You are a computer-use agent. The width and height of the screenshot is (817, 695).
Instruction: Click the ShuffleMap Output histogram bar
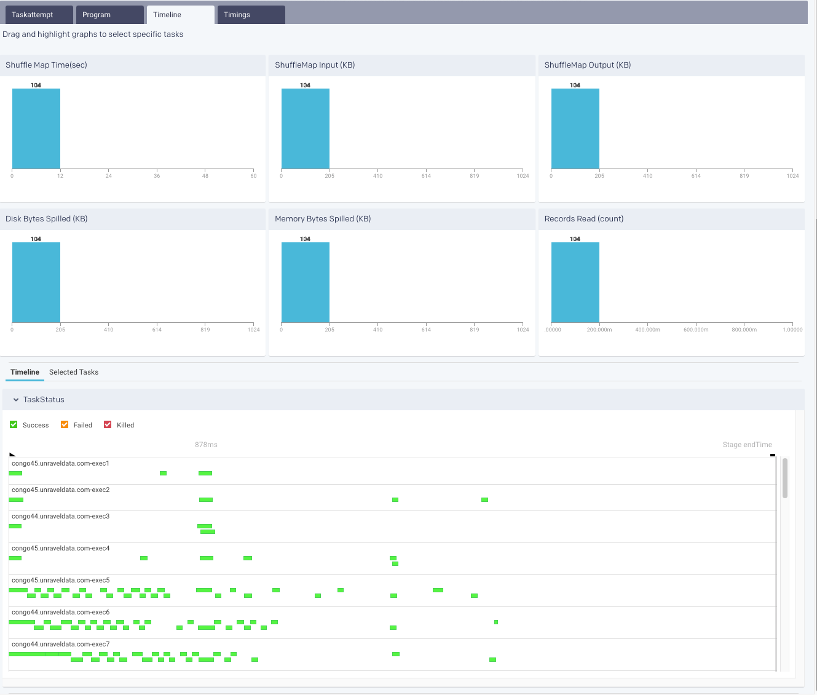pyautogui.click(x=575, y=129)
